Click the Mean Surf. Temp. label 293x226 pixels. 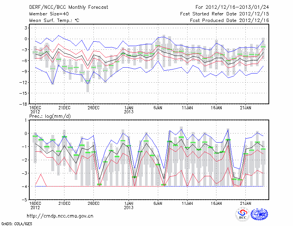54,20
